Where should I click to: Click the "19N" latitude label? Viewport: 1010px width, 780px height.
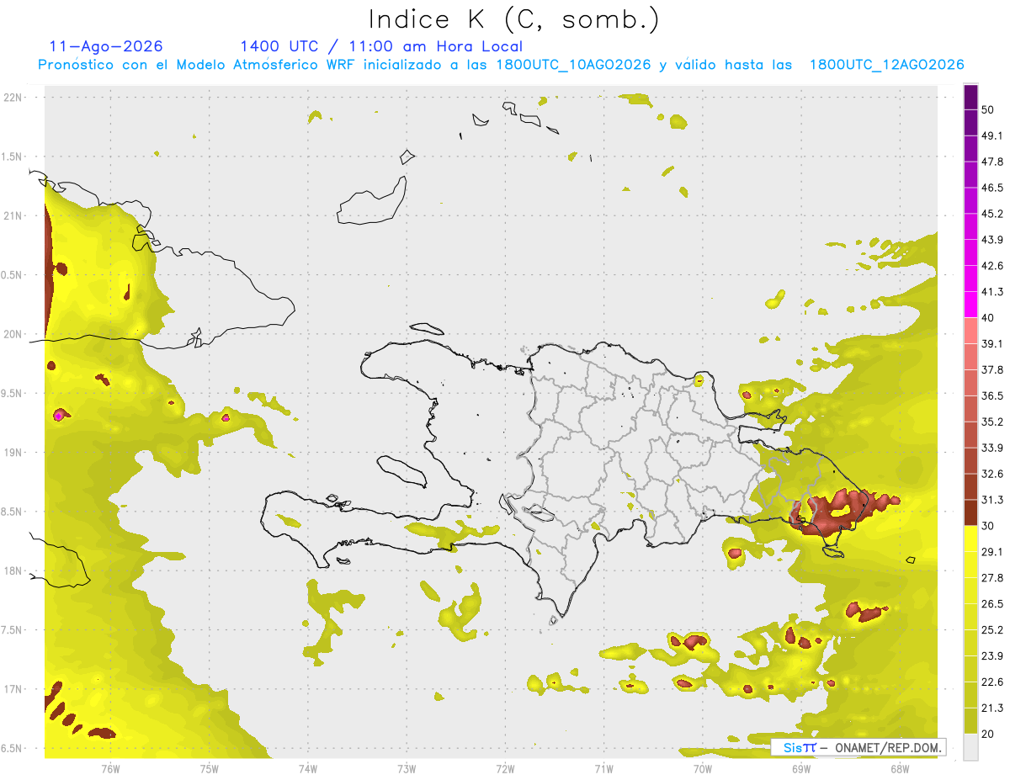click(x=13, y=453)
